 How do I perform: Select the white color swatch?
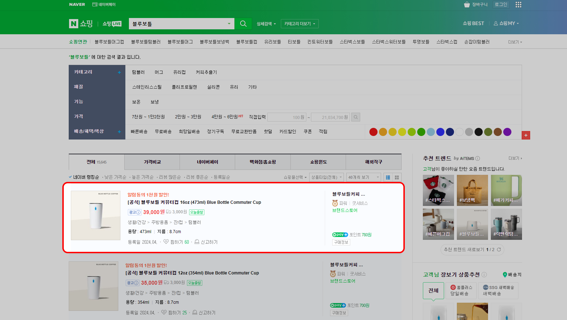[459, 132]
